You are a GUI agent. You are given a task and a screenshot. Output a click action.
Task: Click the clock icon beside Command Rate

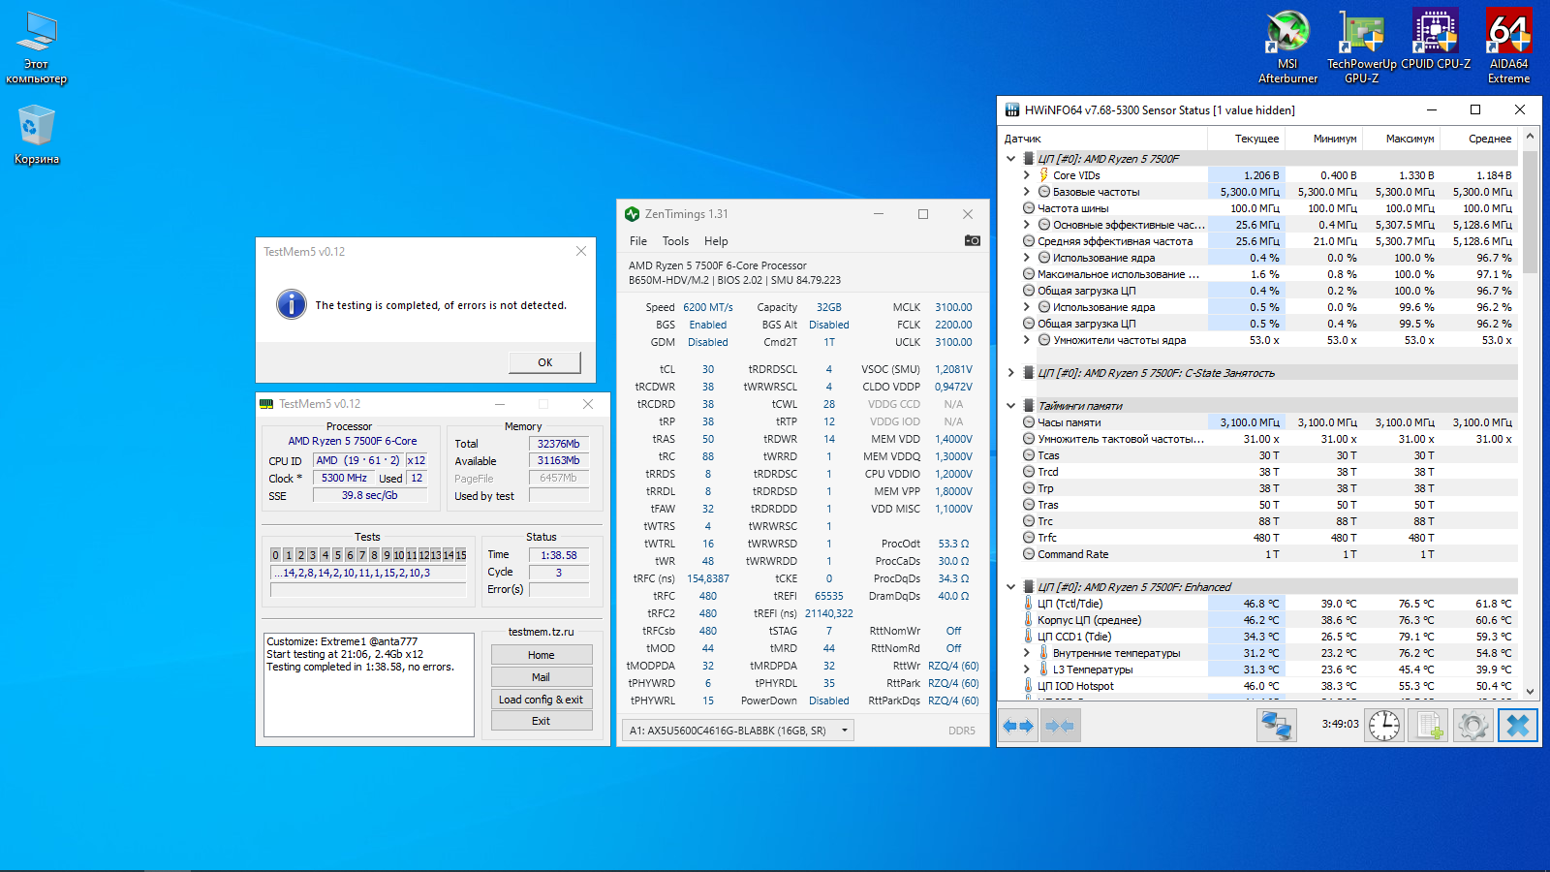1029,554
